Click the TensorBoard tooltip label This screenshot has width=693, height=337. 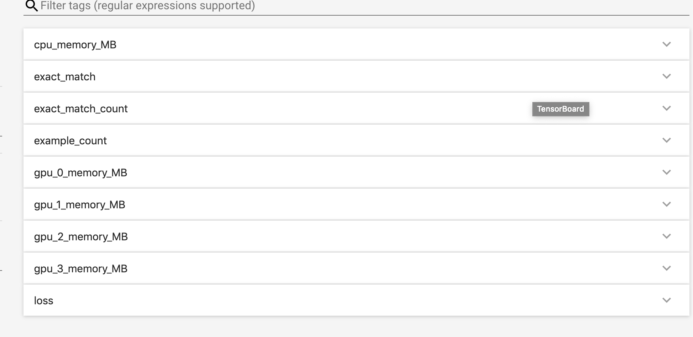(x=561, y=109)
